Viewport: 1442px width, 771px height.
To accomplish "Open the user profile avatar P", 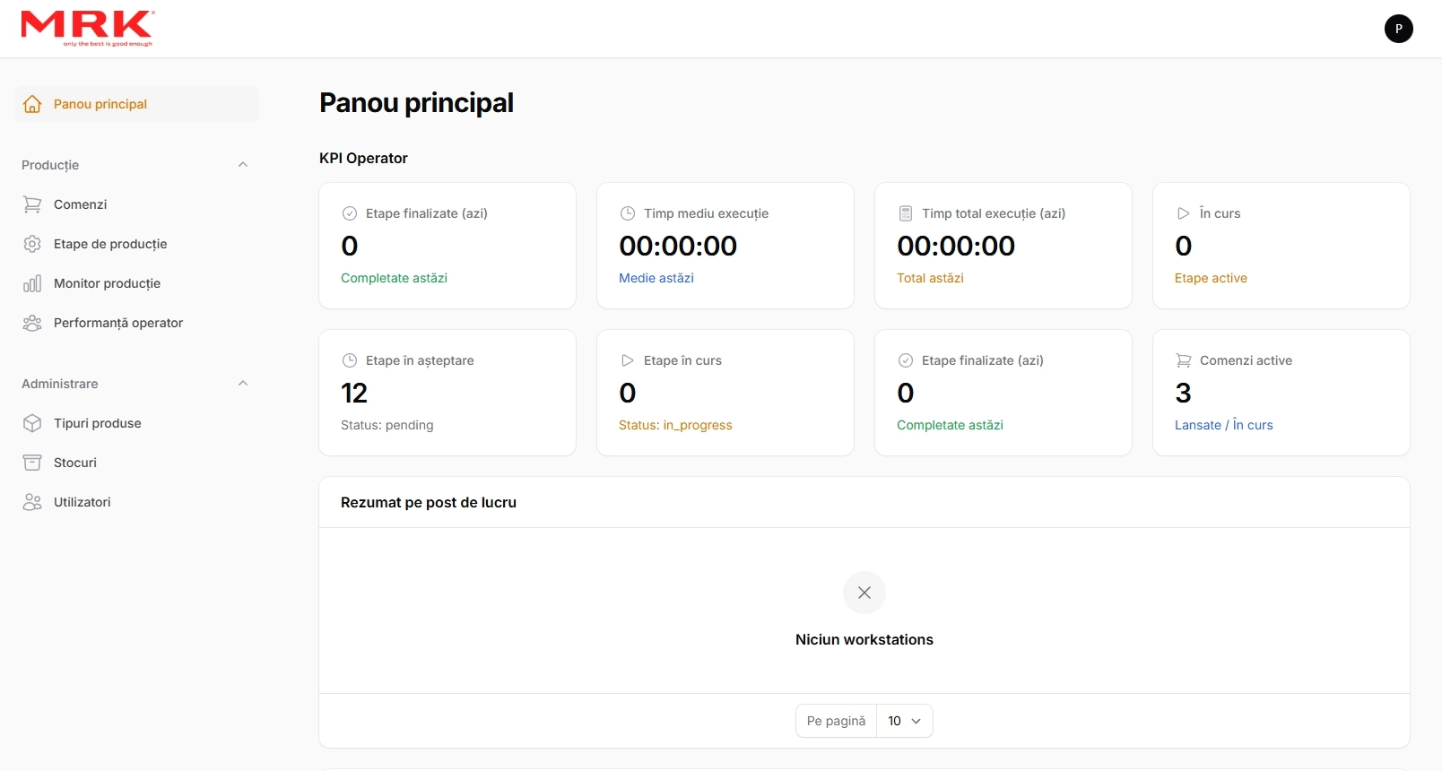I will tap(1398, 29).
